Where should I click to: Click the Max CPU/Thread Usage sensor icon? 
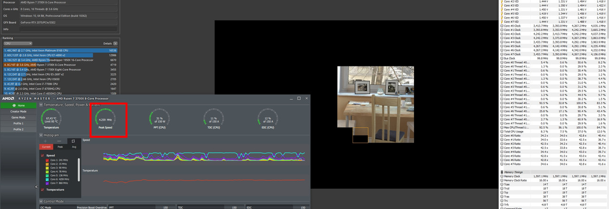click(x=502, y=127)
